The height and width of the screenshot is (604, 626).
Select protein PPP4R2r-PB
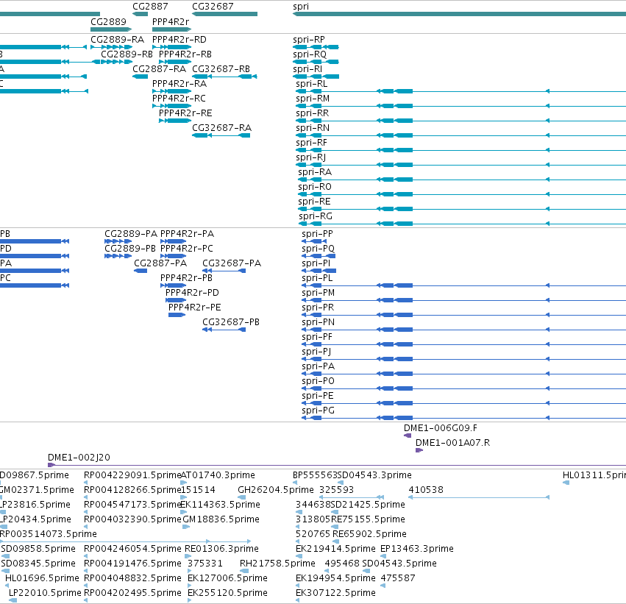tap(186, 278)
